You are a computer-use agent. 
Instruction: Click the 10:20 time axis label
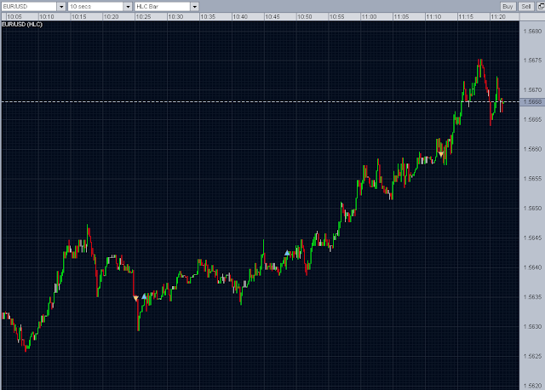click(112, 17)
